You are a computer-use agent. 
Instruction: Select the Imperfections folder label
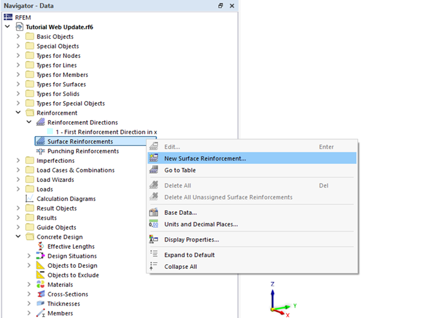(x=55, y=160)
